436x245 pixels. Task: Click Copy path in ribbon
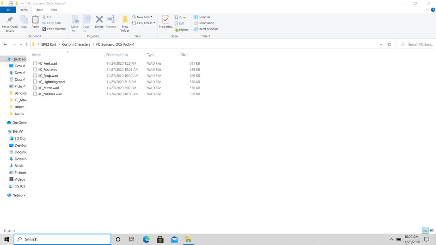pos(51,23)
